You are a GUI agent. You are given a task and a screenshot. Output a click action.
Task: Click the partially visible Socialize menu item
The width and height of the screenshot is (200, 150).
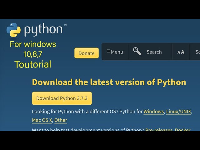[x=195, y=52]
